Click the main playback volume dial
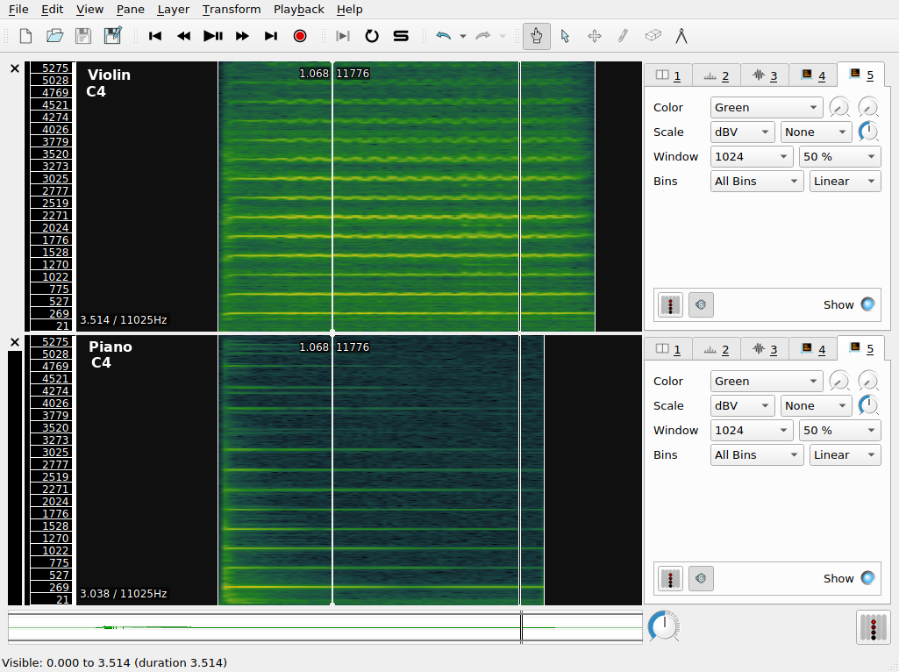Image resolution: width=899 pixels, height=672 pixels. (664, 626)
